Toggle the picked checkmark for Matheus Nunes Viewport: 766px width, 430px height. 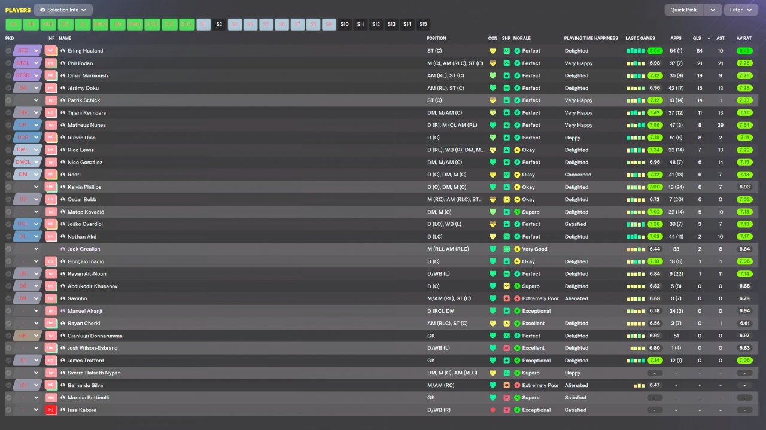click(8, 125)
